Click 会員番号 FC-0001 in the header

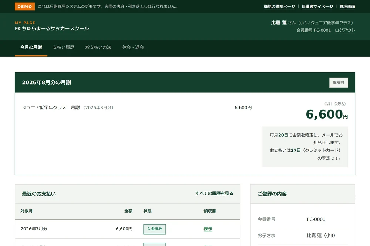click(314, 30)
